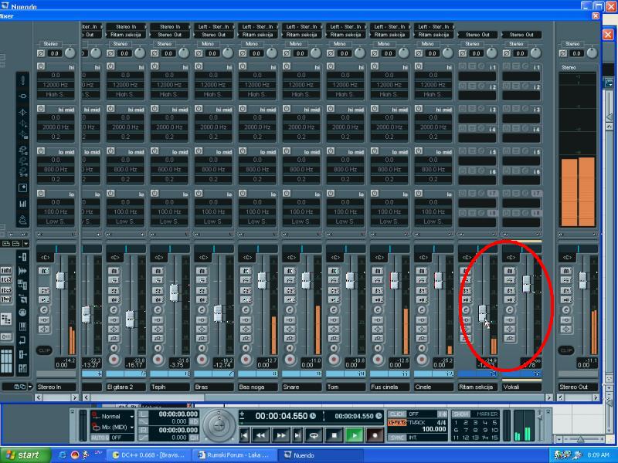
Task: Click the Rewind transport button
Action: click(261, 435)
